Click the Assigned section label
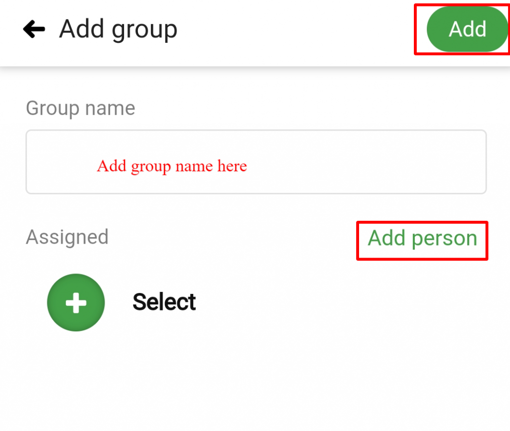Viewport: 510px width, 431px height. (67, 237)
